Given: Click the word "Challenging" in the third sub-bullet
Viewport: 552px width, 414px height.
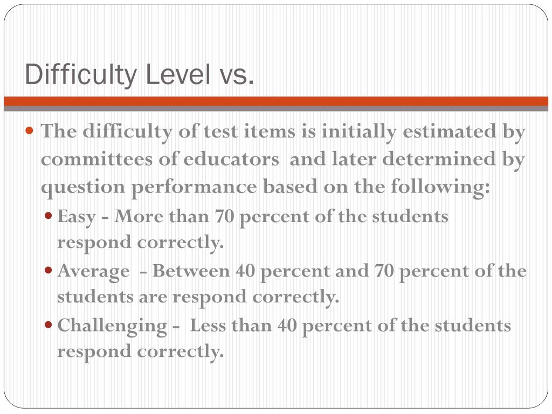Looking at the screenshot, I should (x=112, y=325).
